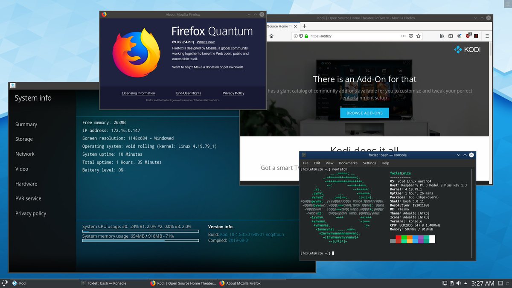Viewport: 512px width, 288px height.
Task: Click the get involved! link
Action: (x=233, y=67)
